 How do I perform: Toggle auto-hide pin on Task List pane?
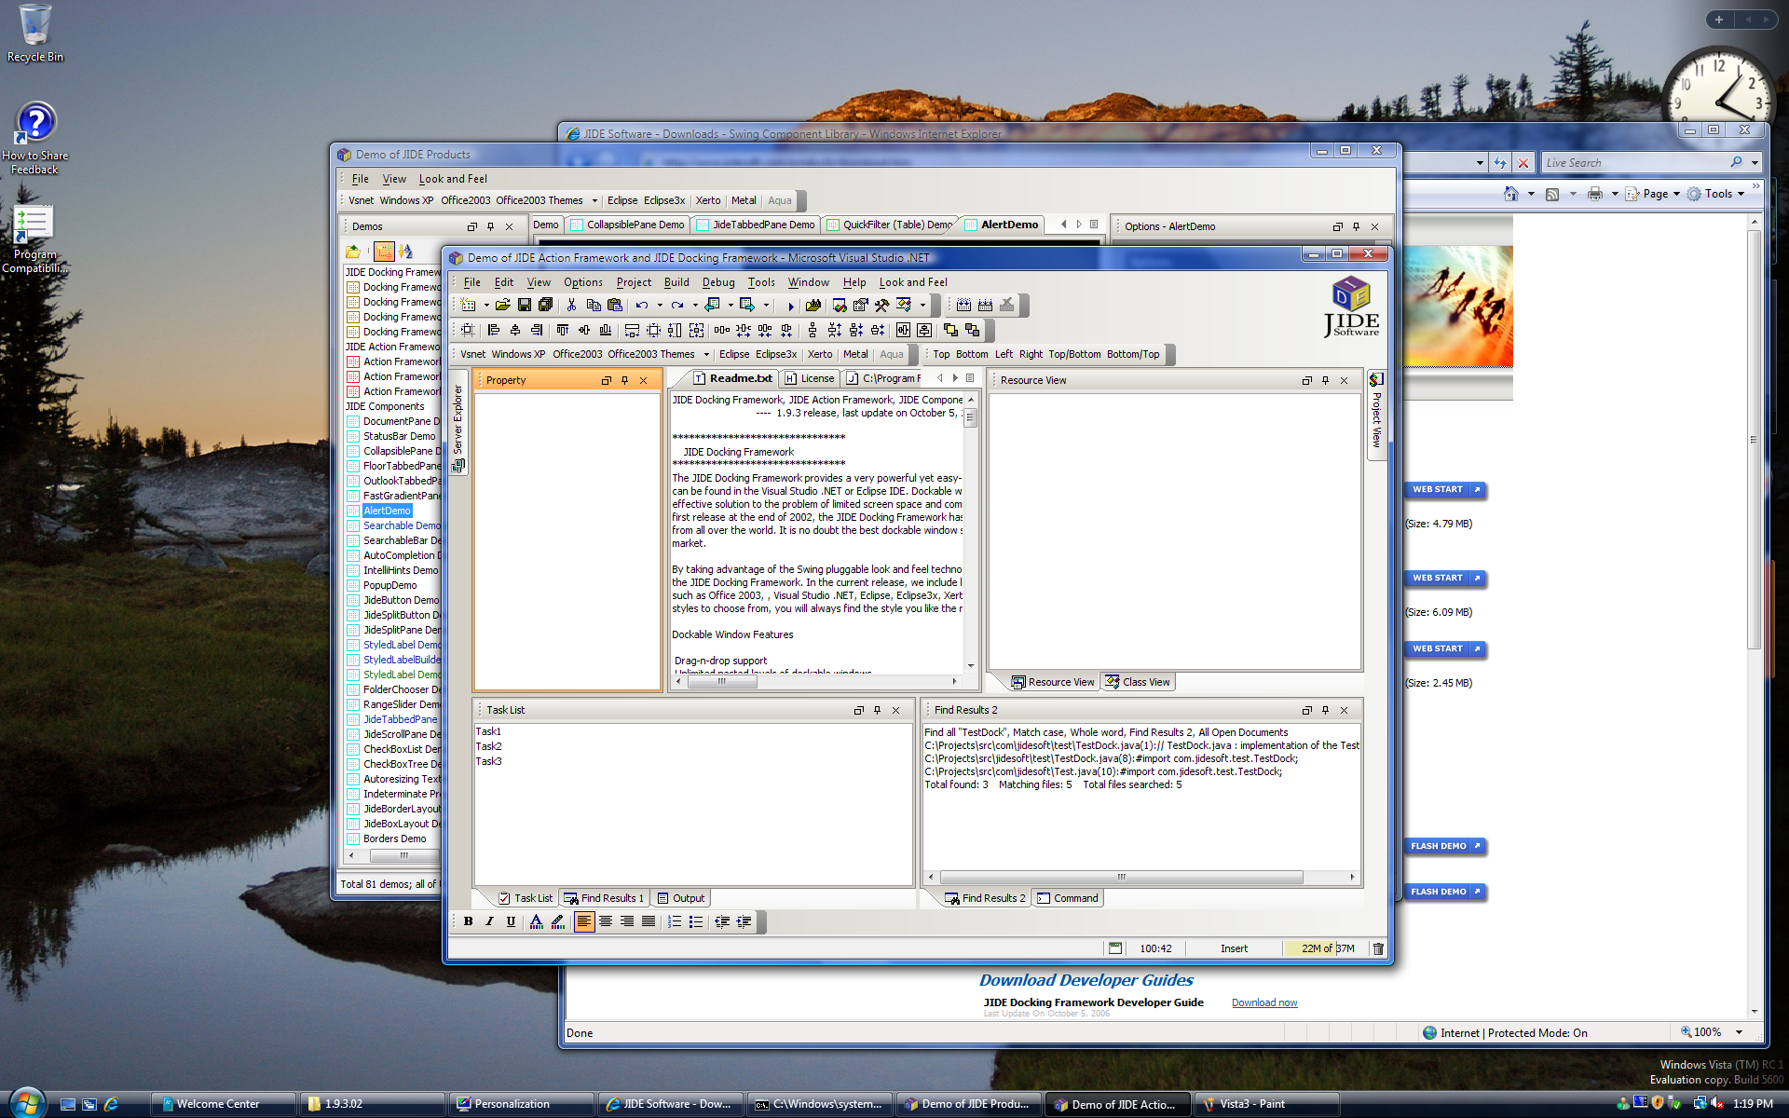[x=877, y=710]
